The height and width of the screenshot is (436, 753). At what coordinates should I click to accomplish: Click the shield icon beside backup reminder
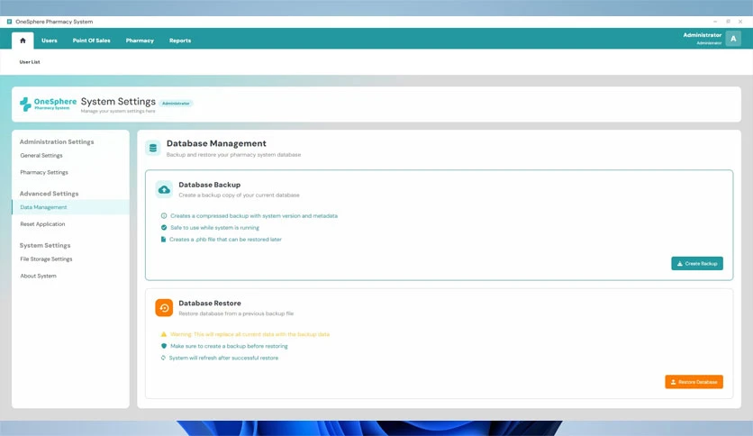[164, 346]
